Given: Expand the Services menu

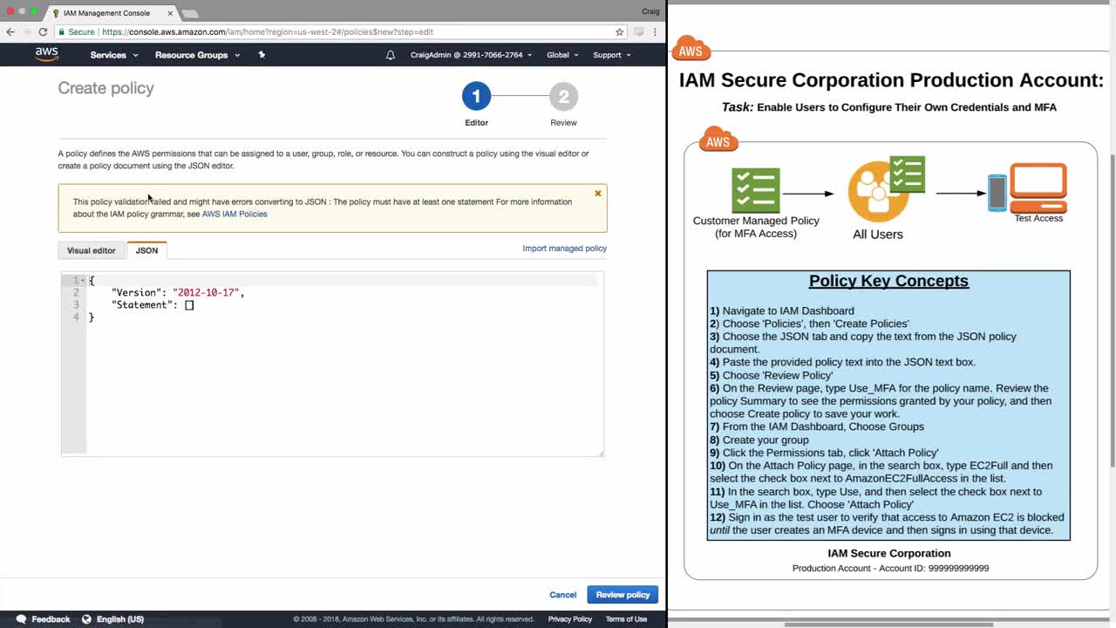Looking at the screenshot, I should coord(114,55).
